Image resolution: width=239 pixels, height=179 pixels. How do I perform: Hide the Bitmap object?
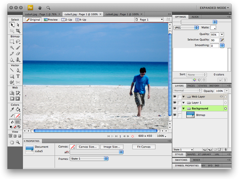(175, 115)
